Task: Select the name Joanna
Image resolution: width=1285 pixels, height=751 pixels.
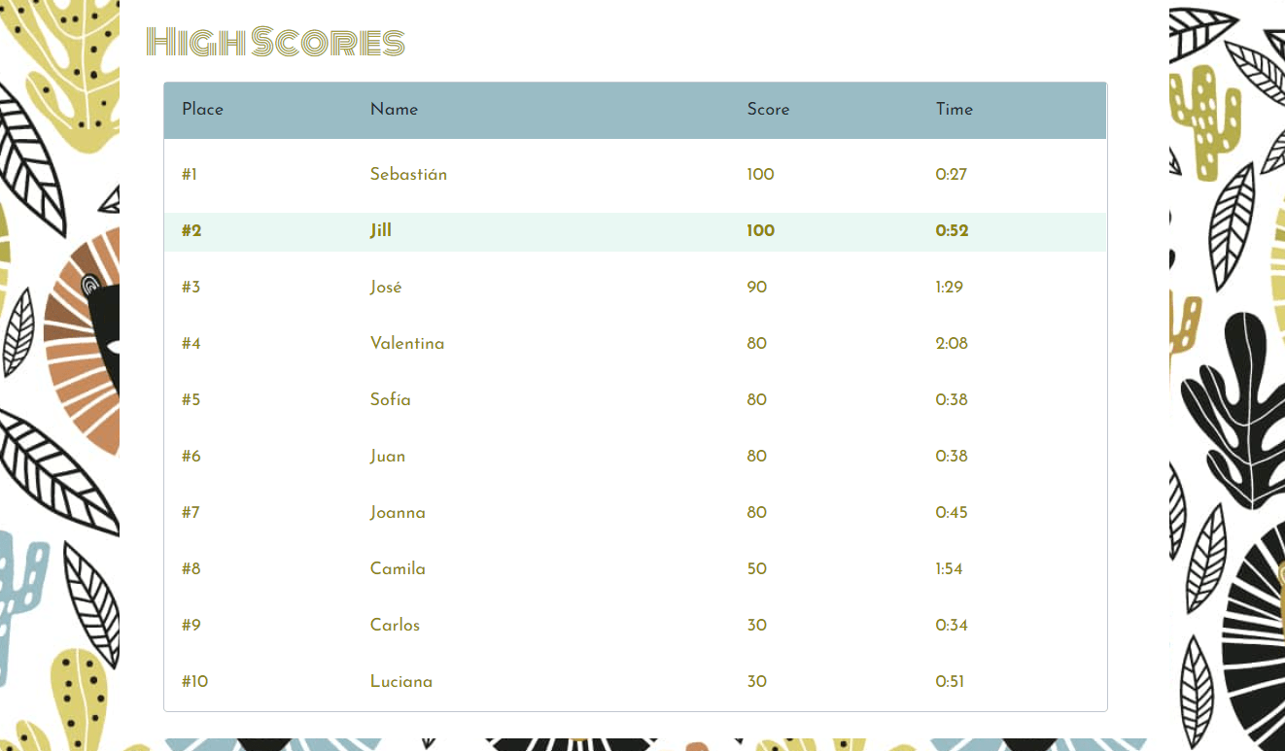Action: (x=398, y=513)
